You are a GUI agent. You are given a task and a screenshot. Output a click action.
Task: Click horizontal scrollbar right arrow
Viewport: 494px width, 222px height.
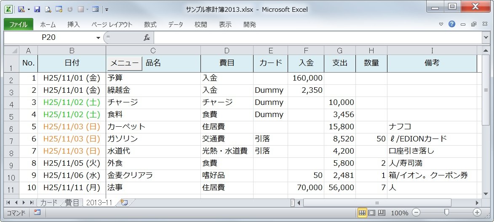point(477,203)
